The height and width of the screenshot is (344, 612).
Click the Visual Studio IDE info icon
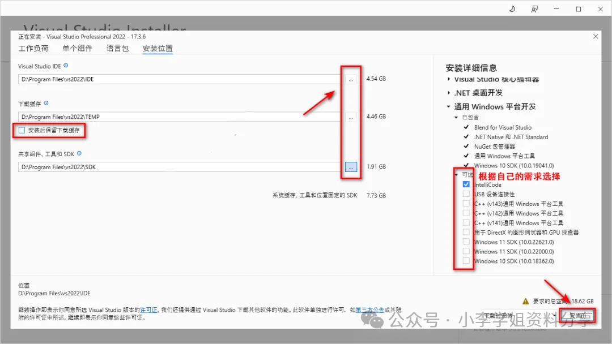click(66, 66)
